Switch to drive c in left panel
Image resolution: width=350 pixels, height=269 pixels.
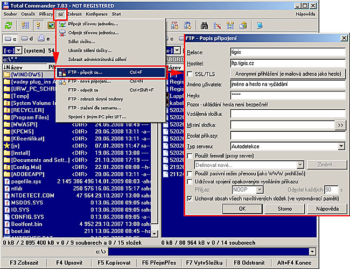tap(10, 39)
